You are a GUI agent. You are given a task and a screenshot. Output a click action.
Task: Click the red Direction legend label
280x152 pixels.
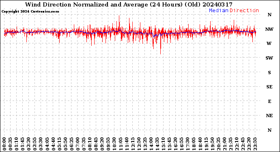click(x=244, y=11)
